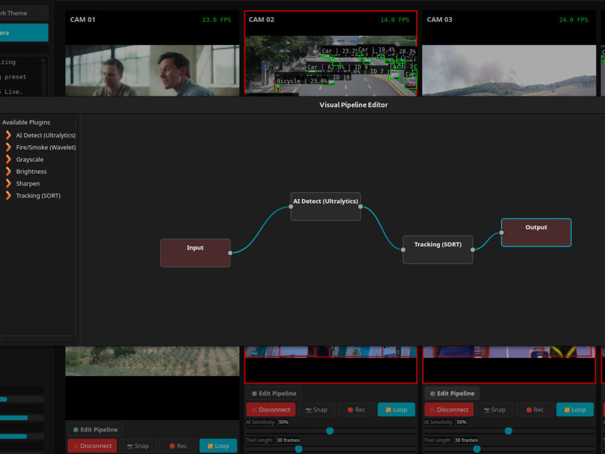605x454 pixels.
Task: Click the Tracking (SORT) plugin arrow icon
Action: coord(8,196)
